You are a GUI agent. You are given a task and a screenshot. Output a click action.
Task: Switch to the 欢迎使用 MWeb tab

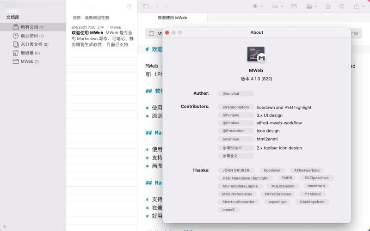(x=172, y=18)
